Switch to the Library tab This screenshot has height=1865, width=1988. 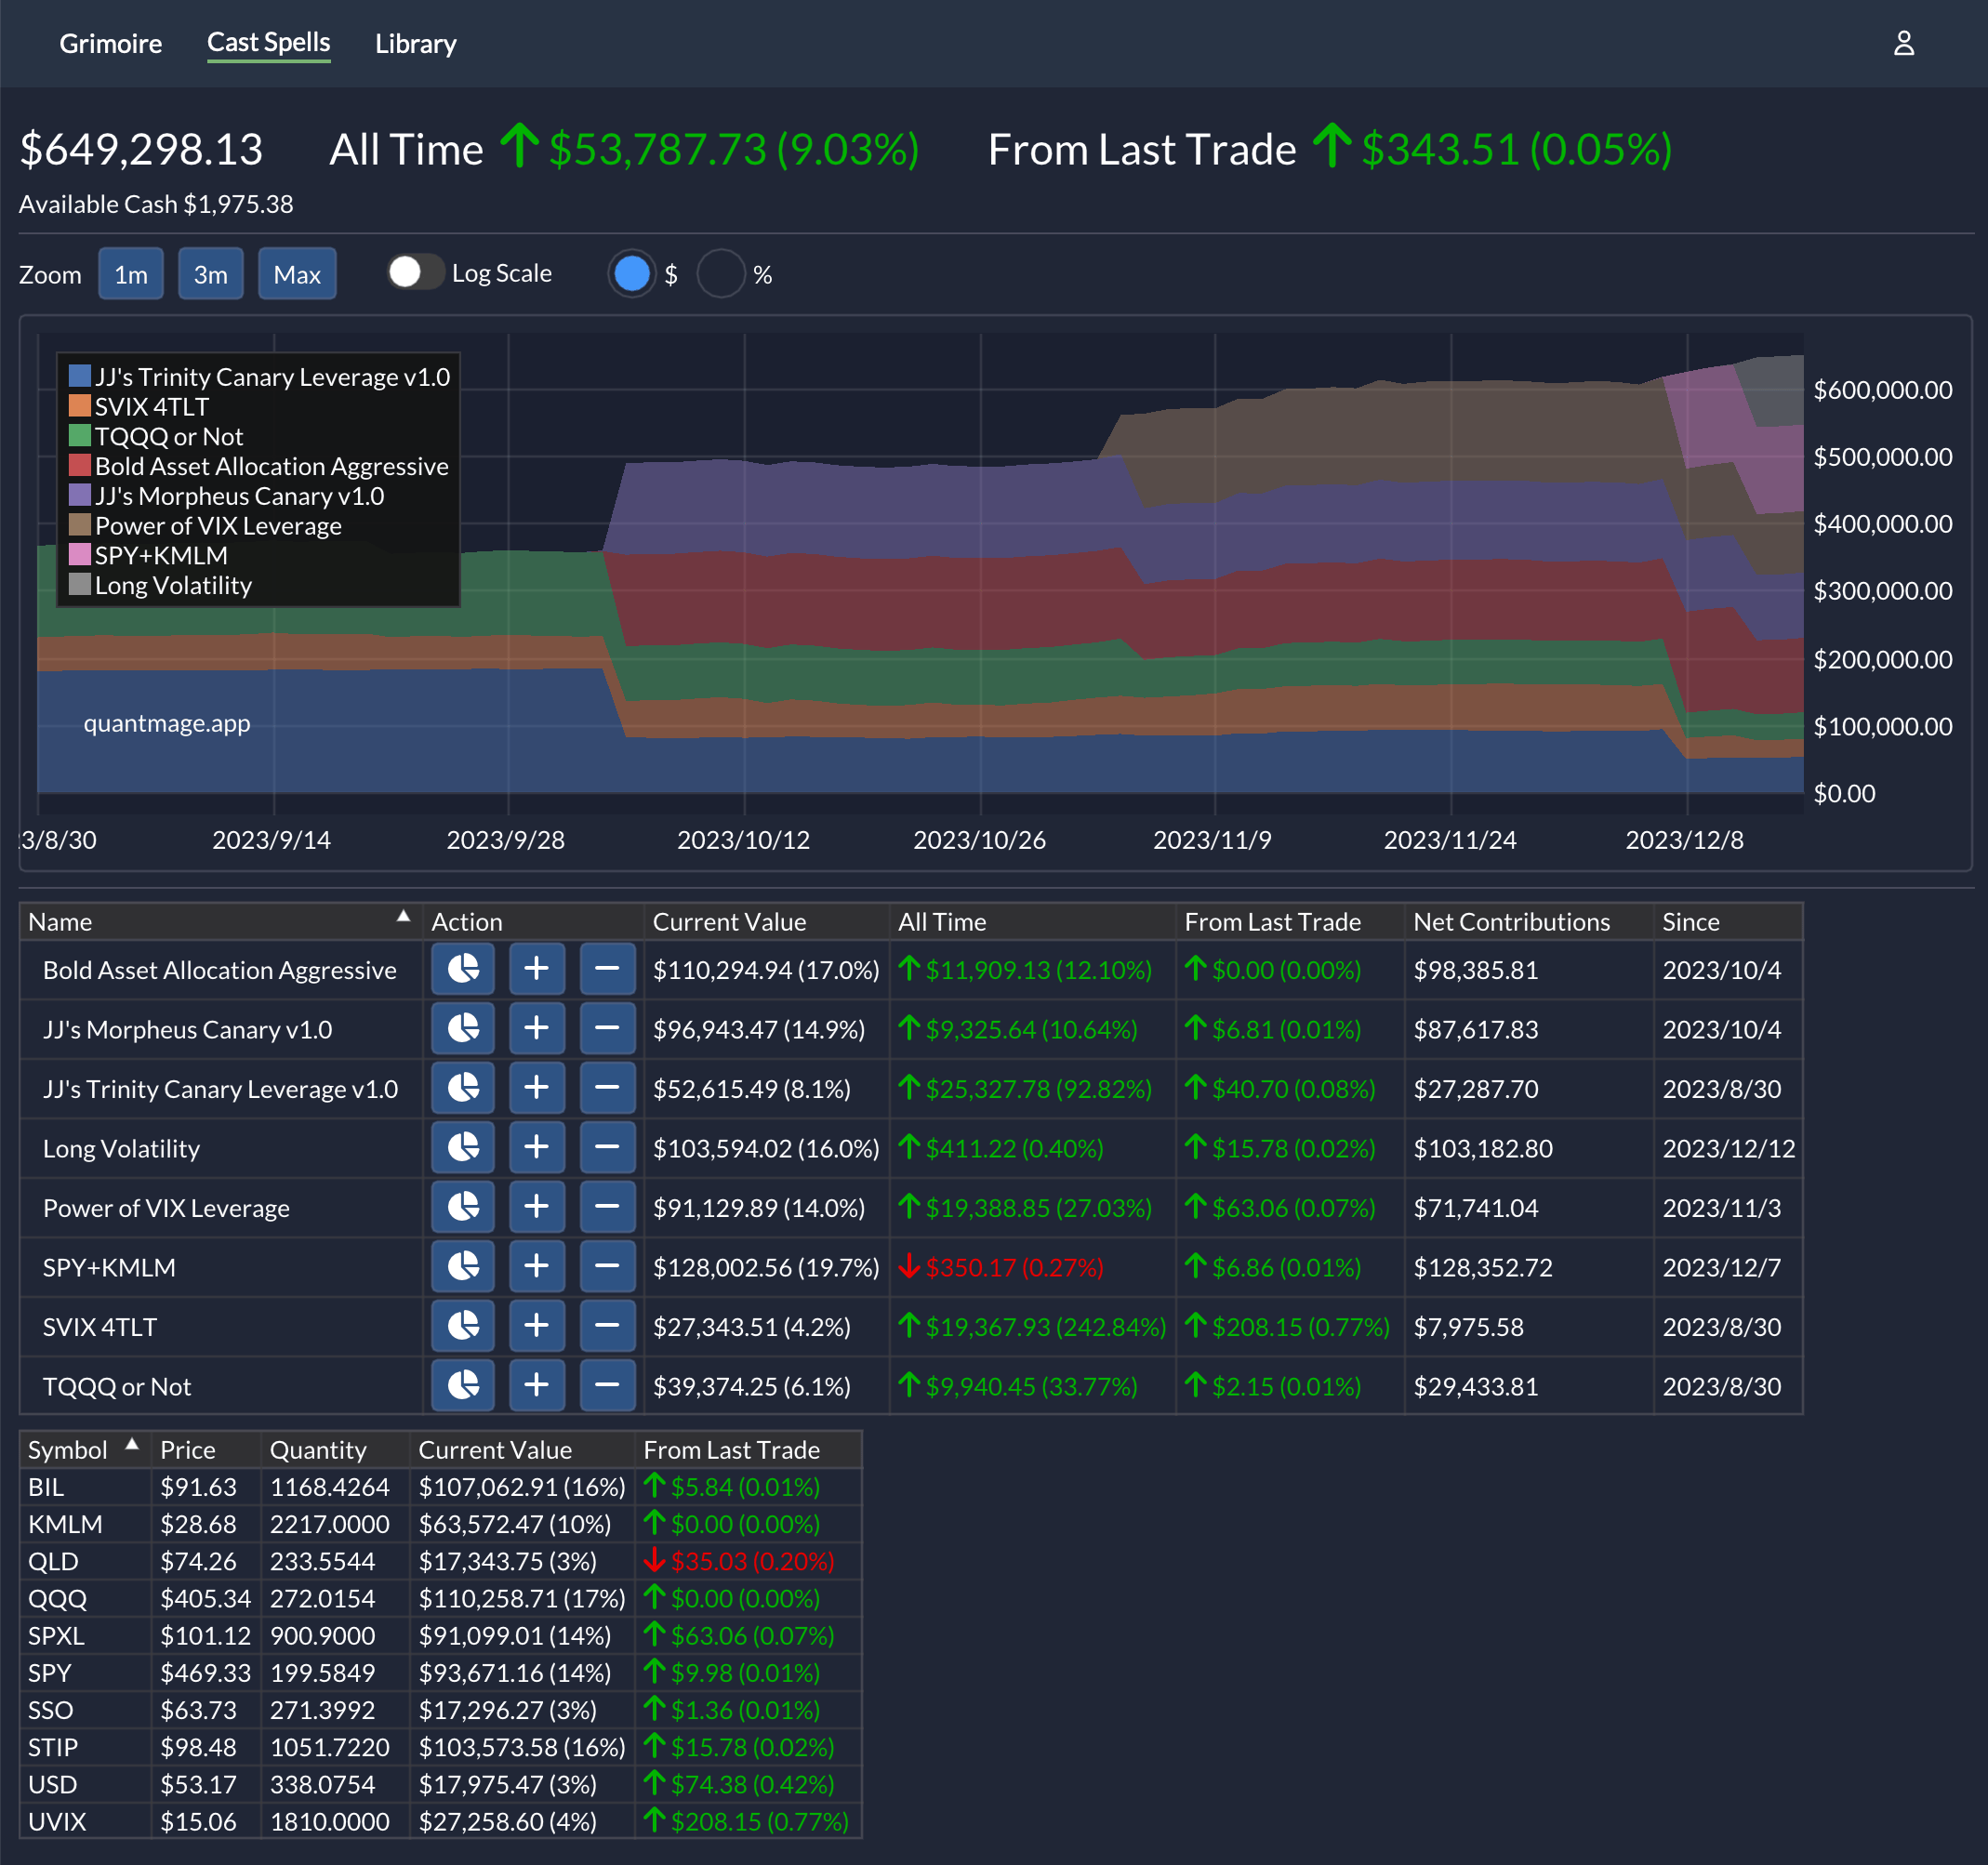(415, 44)
